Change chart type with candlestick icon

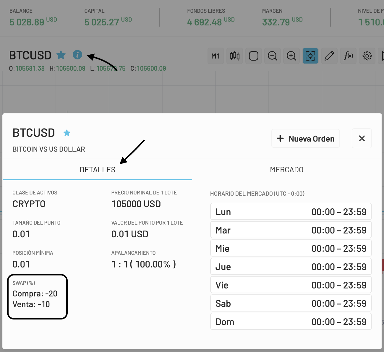pyautogui.click(x=235, y=56)
